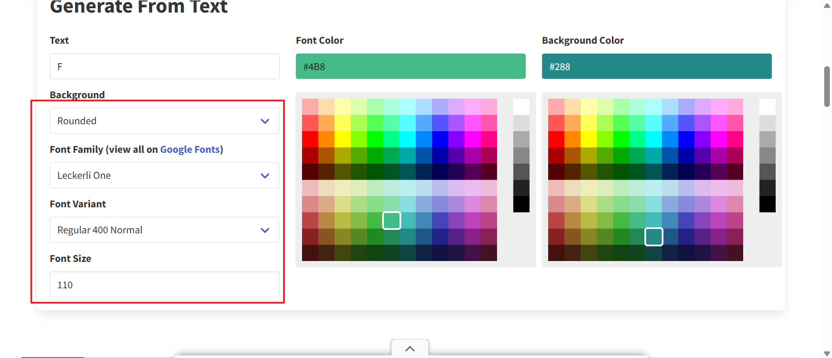Click the scroll-to-top chevron button
Screen dimensions: 832x358
409,348
